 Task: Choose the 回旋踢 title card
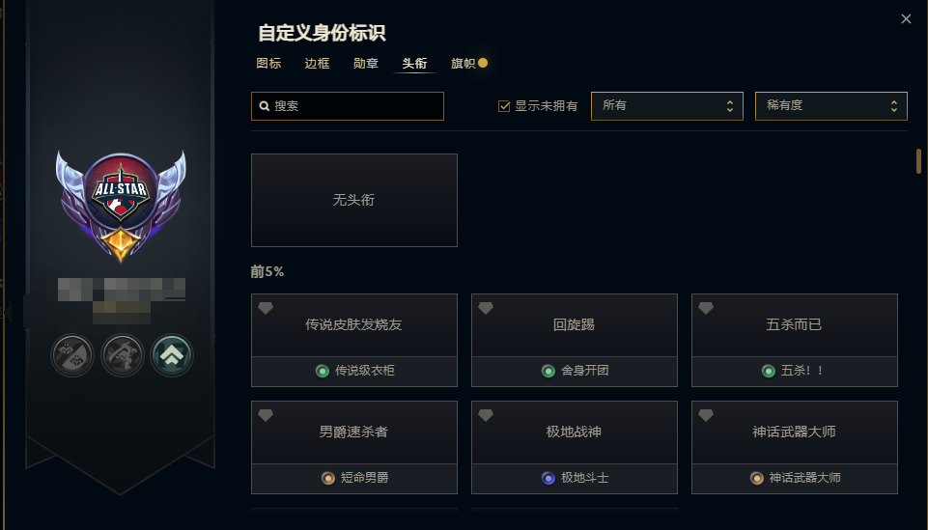574,325
